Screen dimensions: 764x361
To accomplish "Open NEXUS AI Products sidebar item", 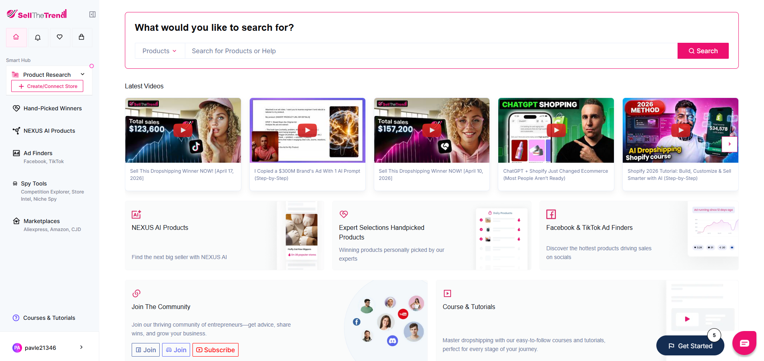I will coord(49,131).
